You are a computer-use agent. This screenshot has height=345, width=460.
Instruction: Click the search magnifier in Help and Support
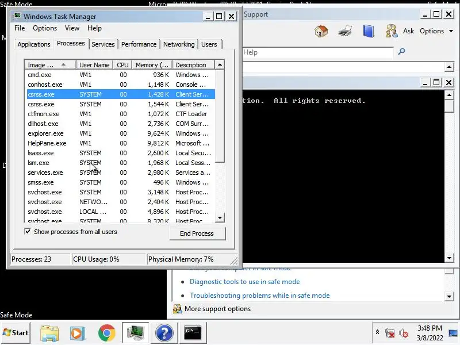click(401, 52)
